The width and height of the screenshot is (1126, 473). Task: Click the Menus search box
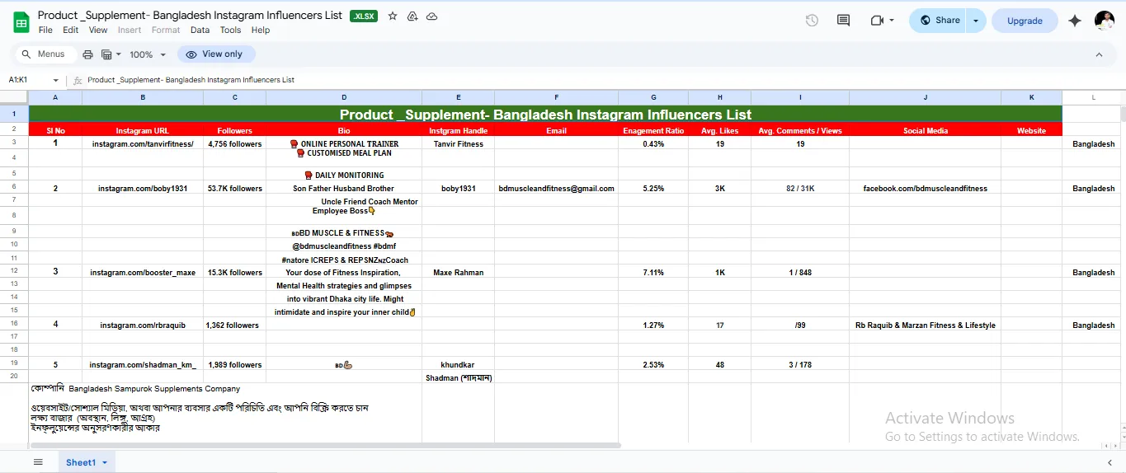[45, 54]
